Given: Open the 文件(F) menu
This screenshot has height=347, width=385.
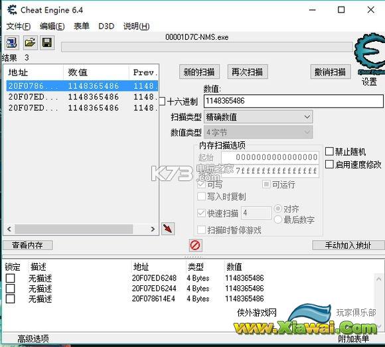Looking at the screenshot, I should 19,26.
